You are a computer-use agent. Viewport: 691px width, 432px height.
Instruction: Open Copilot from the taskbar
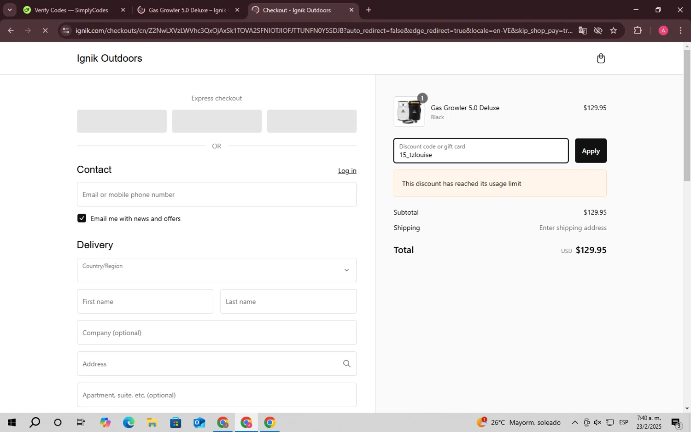click(105, 422)
